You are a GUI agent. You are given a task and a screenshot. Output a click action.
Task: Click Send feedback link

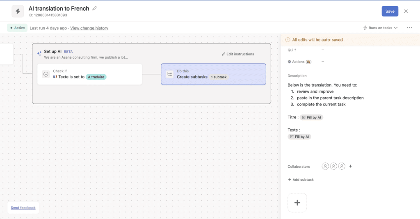coord(23,208)
